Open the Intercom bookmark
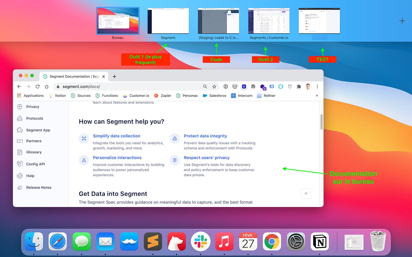 [242, 96]
